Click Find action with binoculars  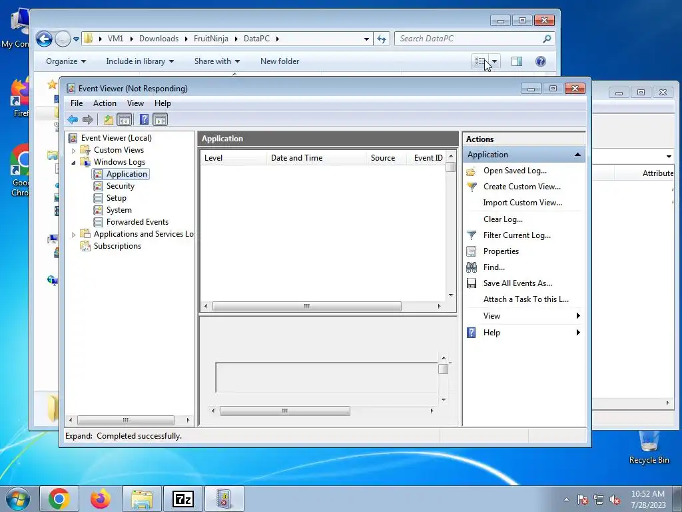(x=494, y=267)
